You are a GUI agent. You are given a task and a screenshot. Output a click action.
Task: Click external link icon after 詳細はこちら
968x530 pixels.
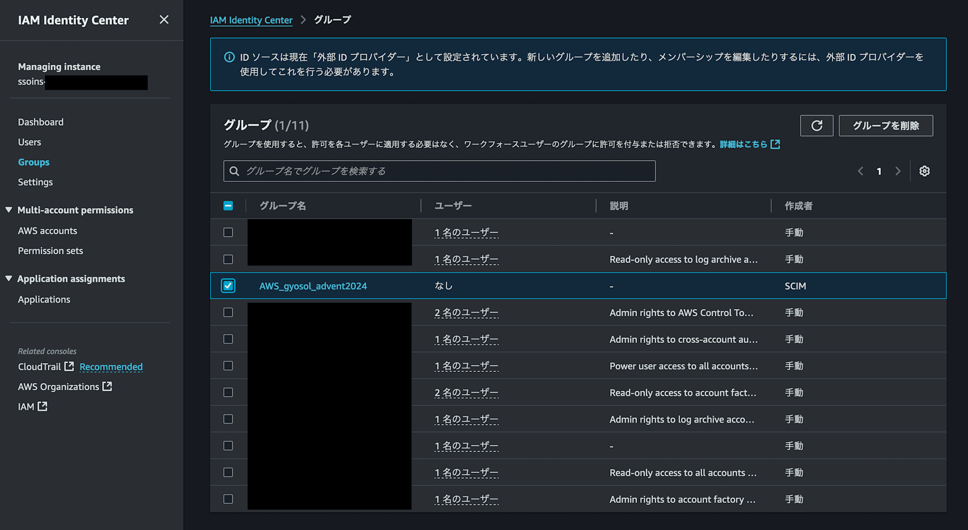[x=775, y=144]
